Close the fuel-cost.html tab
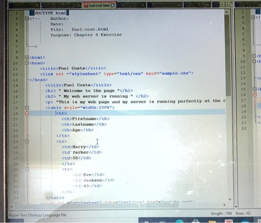Viewport: 261px width, 223px height. (x=113, y=6)
